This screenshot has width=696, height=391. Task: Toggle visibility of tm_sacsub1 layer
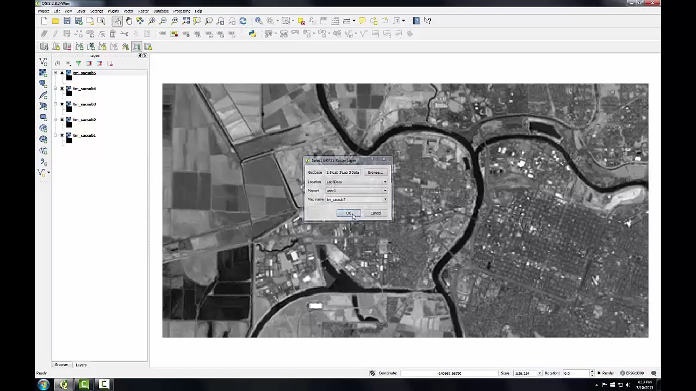[x=61, y=135]
